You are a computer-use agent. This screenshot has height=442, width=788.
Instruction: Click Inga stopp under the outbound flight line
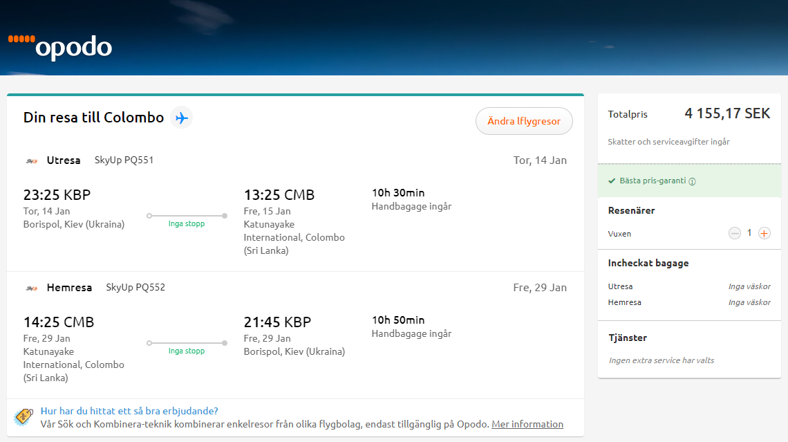187,223
